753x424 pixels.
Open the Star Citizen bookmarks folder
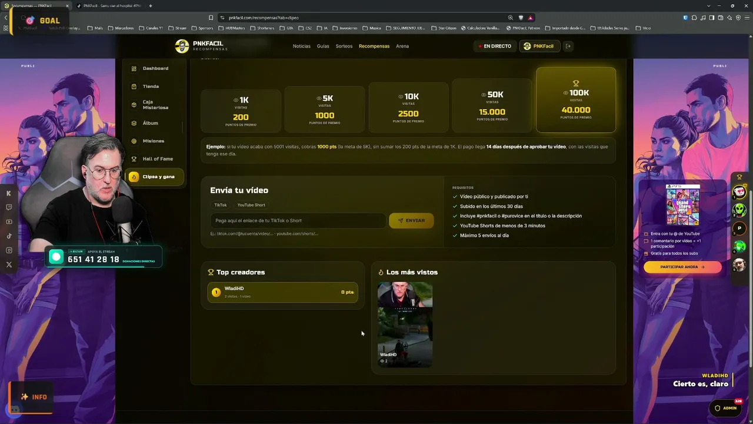click(x=444, y=28)
